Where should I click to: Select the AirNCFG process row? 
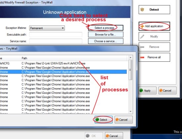click(64, 63)
